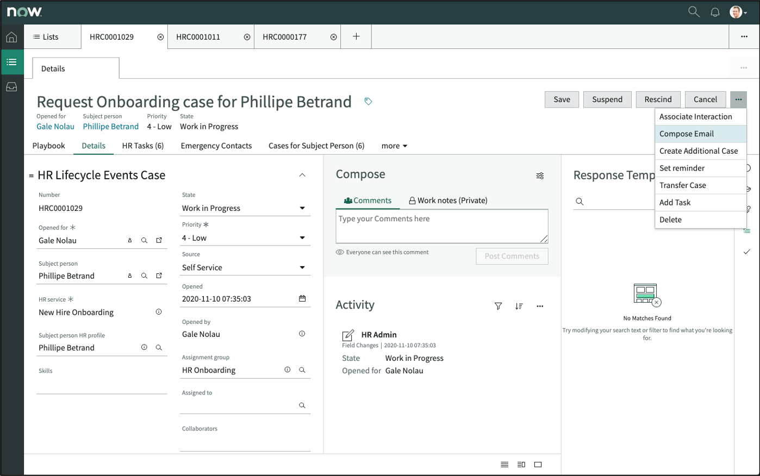Open the global search magnifier icon

point(694,11)
